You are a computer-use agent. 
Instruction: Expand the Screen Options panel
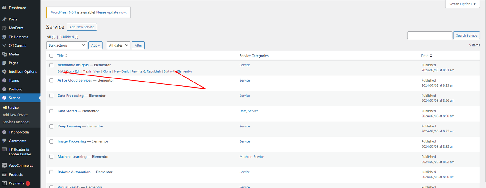[x=462, y=4]
